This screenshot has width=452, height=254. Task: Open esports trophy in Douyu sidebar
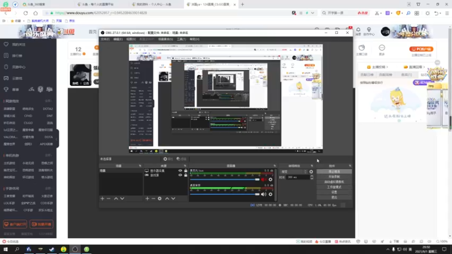6,90
